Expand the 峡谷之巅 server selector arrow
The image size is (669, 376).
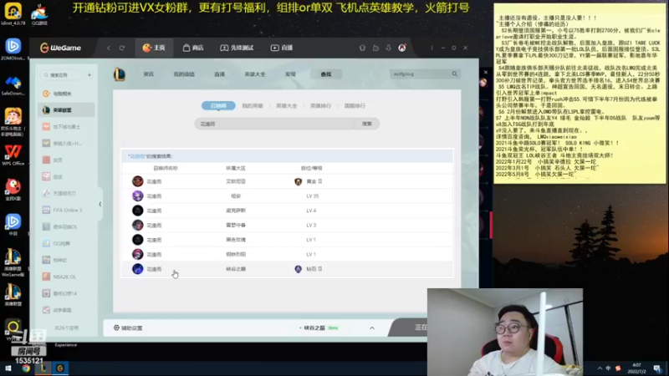click(372, 328)
